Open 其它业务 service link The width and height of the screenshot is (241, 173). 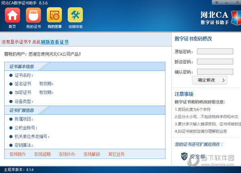click(x=116, y=154)
